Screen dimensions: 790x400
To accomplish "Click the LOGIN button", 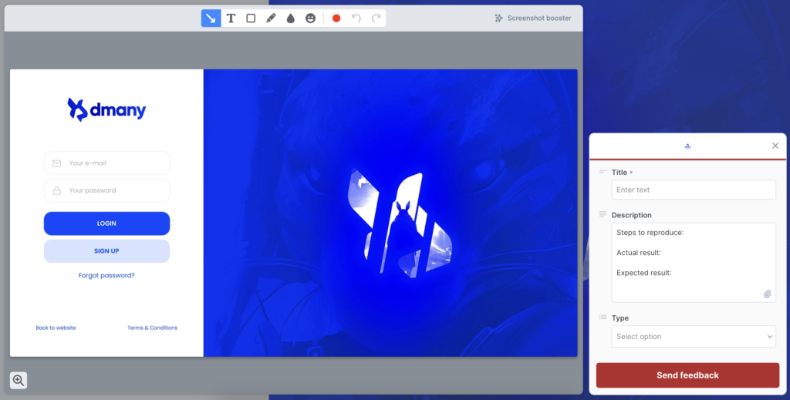I will (x=106, y=224).
